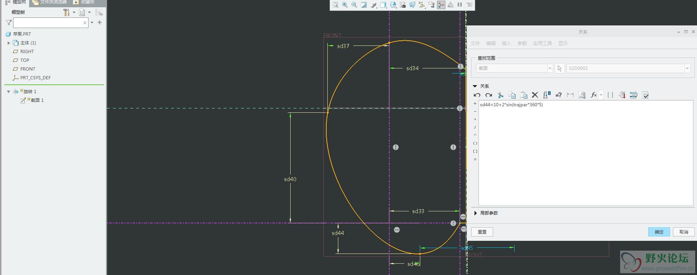Click the Refit view icon
The height and width of the screenshot is (275, 697).
click(x=335, y=5)
